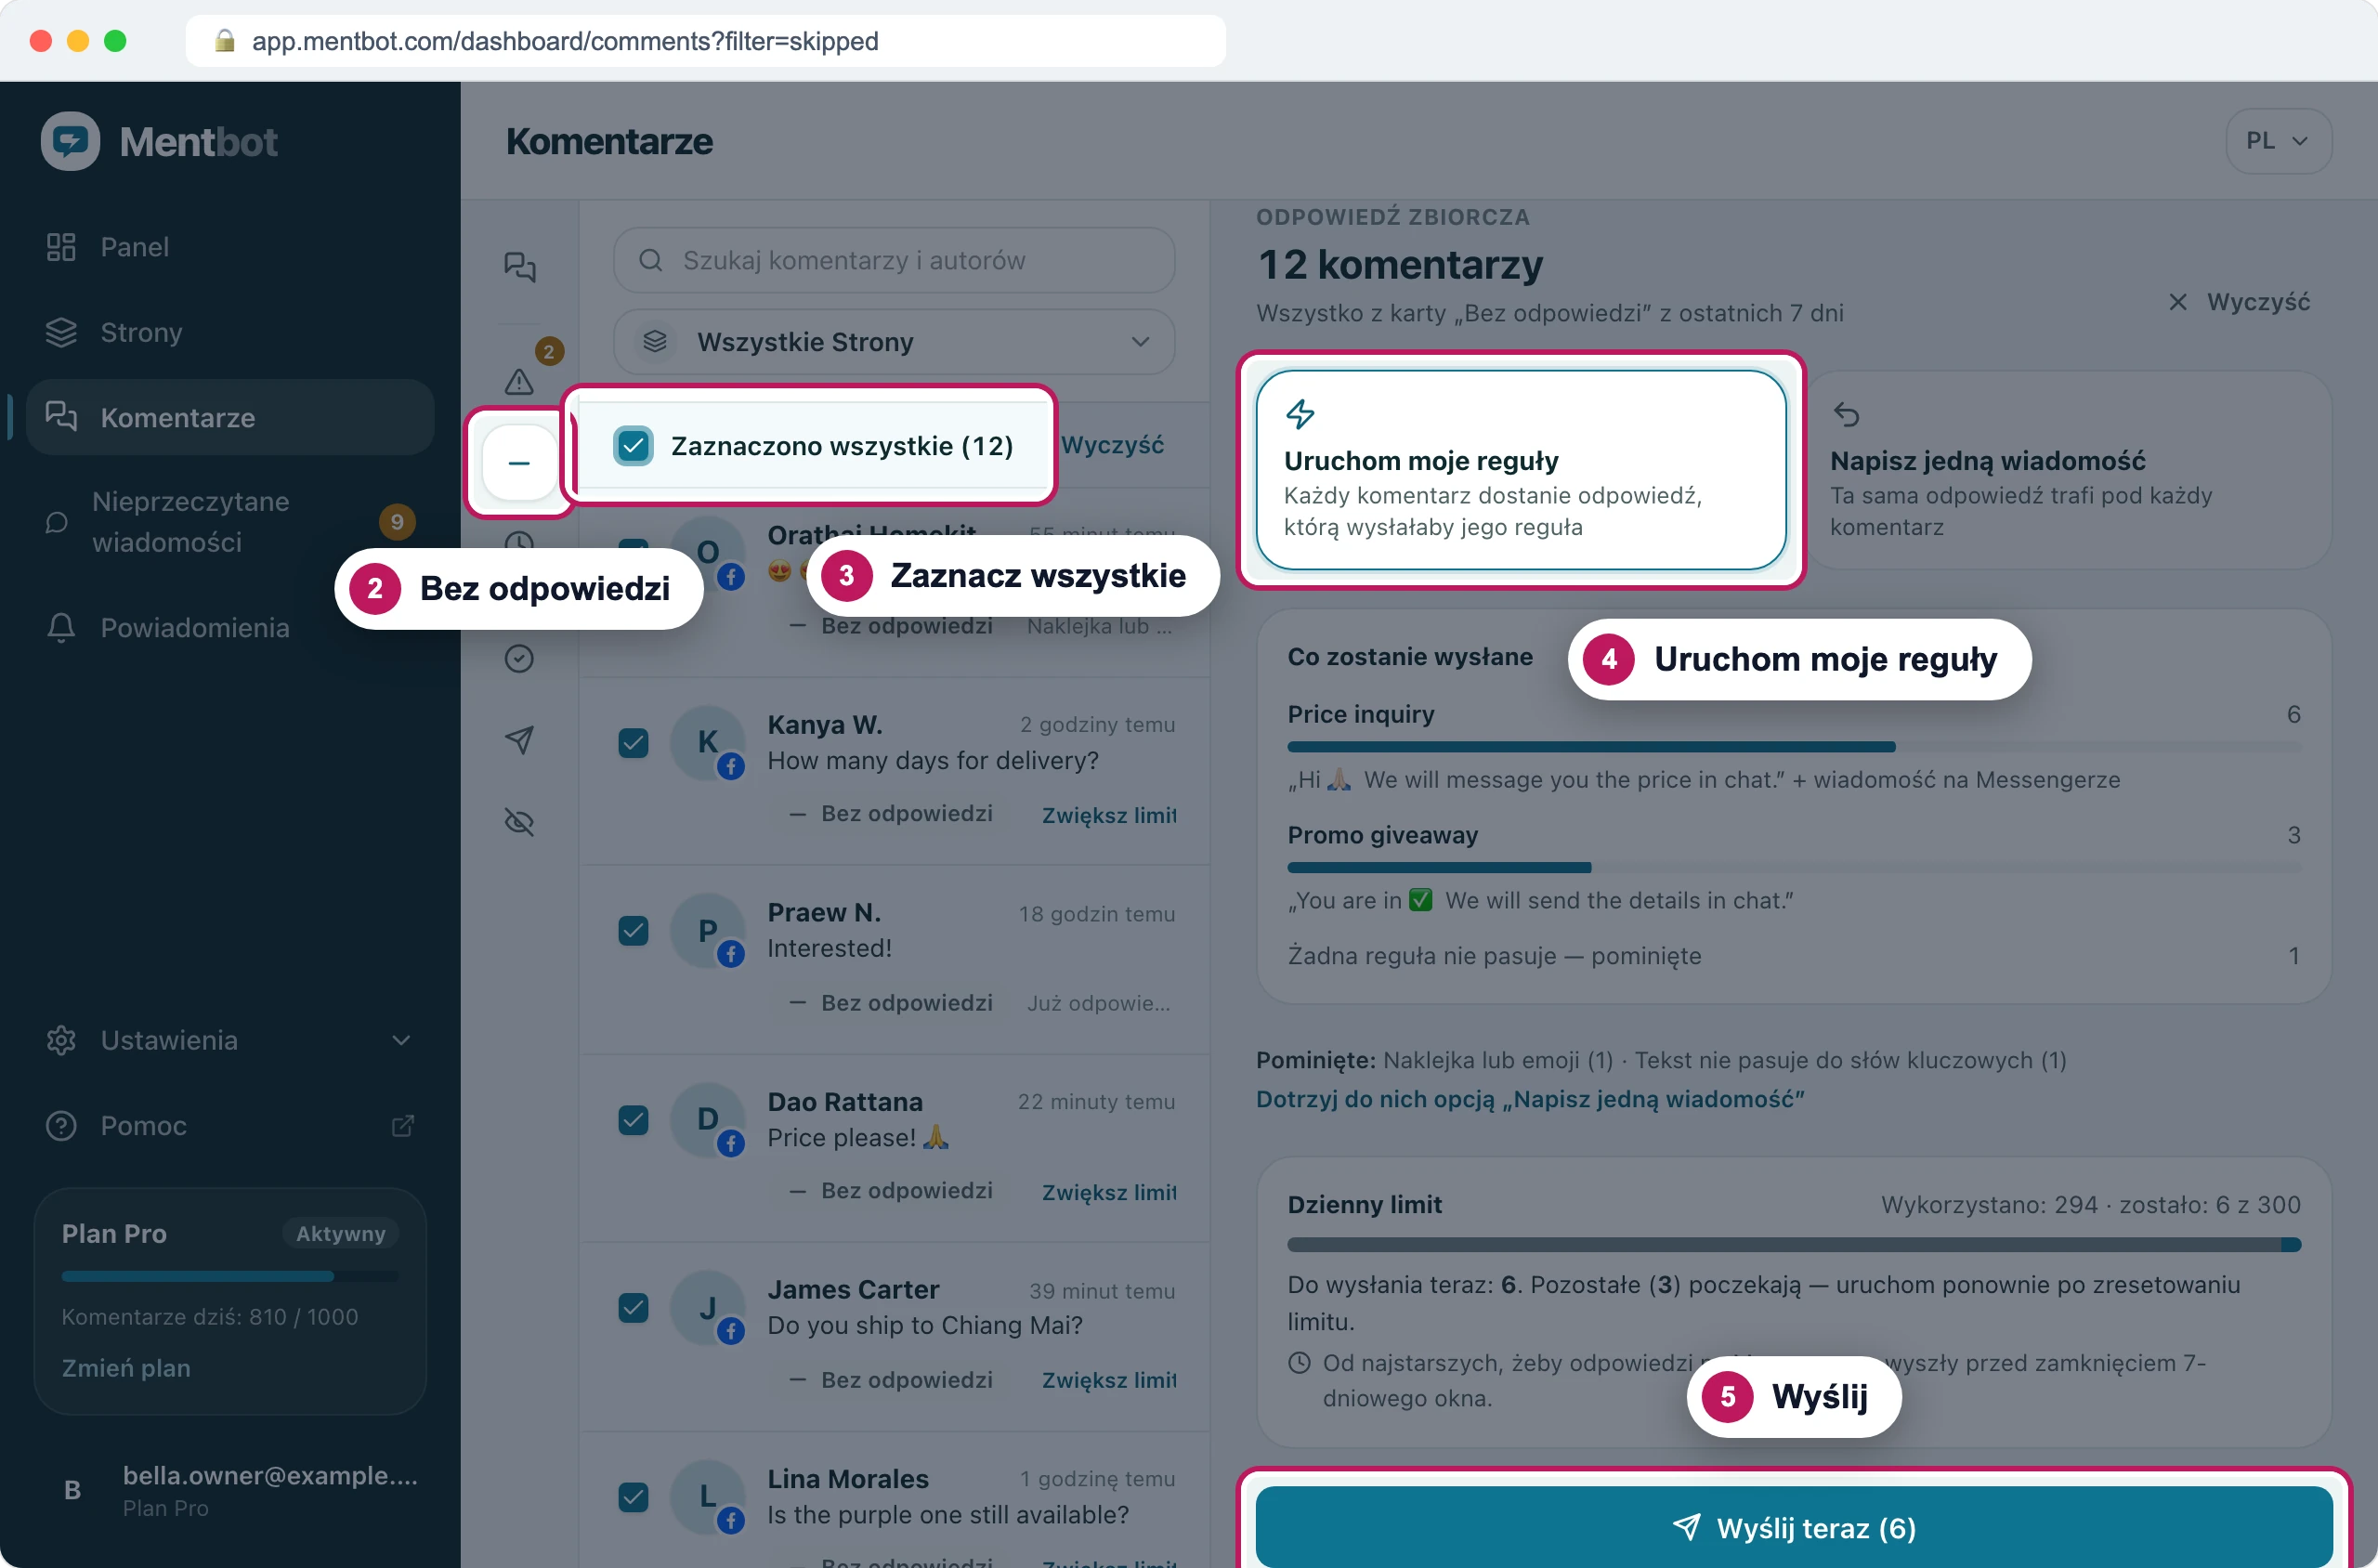The width and height of the screenshot is (2378, 1568).
Task: Expand the Ustawienia settings menu
Action: click(x=230, y=1040)
